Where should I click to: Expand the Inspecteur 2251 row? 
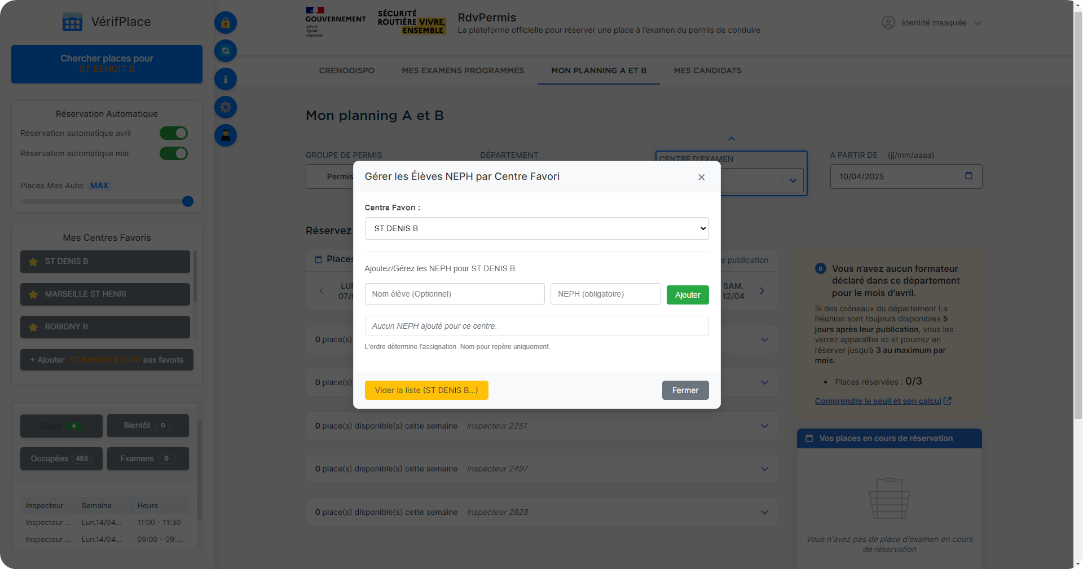tap(764, 426)
